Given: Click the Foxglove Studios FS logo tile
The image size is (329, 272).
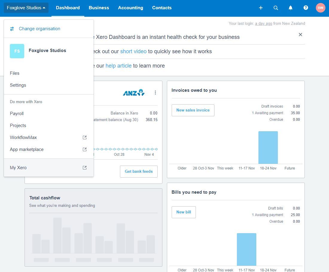Looking at the screenshot, I should coord(17,51).
